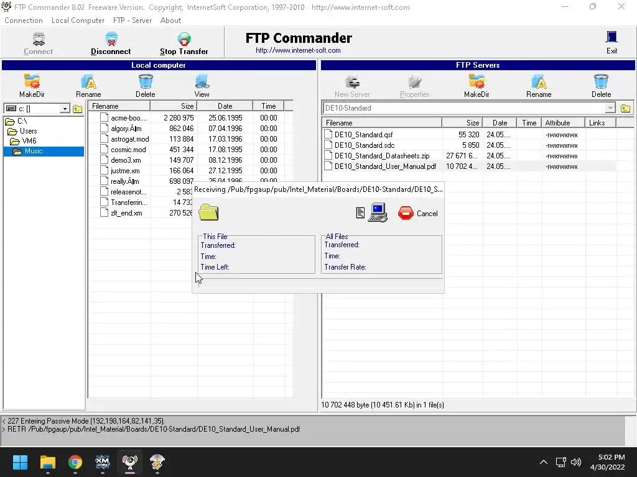
Task: Open the Windows Start button
Action: coord(20,462)
